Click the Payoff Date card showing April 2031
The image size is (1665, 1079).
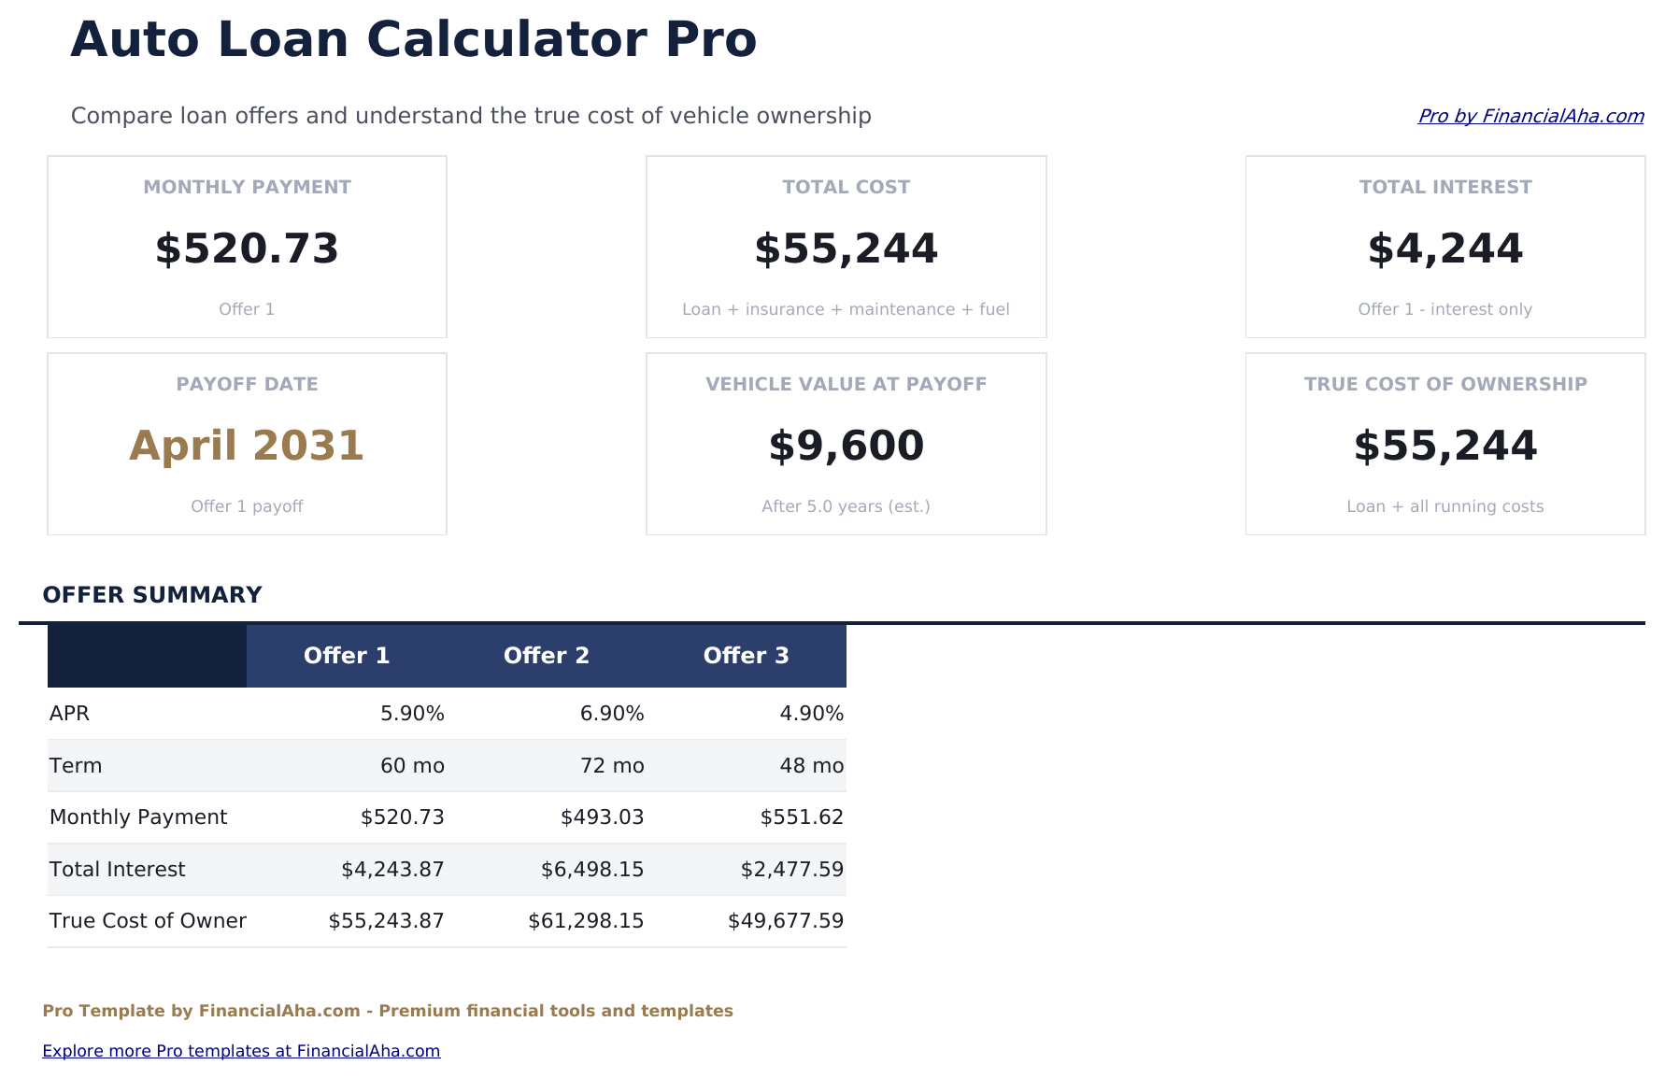pyautogui.click(x=246, y=444)
